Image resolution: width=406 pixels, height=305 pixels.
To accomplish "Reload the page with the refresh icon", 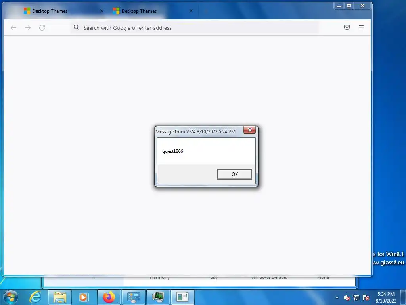I will click(42, 28).
